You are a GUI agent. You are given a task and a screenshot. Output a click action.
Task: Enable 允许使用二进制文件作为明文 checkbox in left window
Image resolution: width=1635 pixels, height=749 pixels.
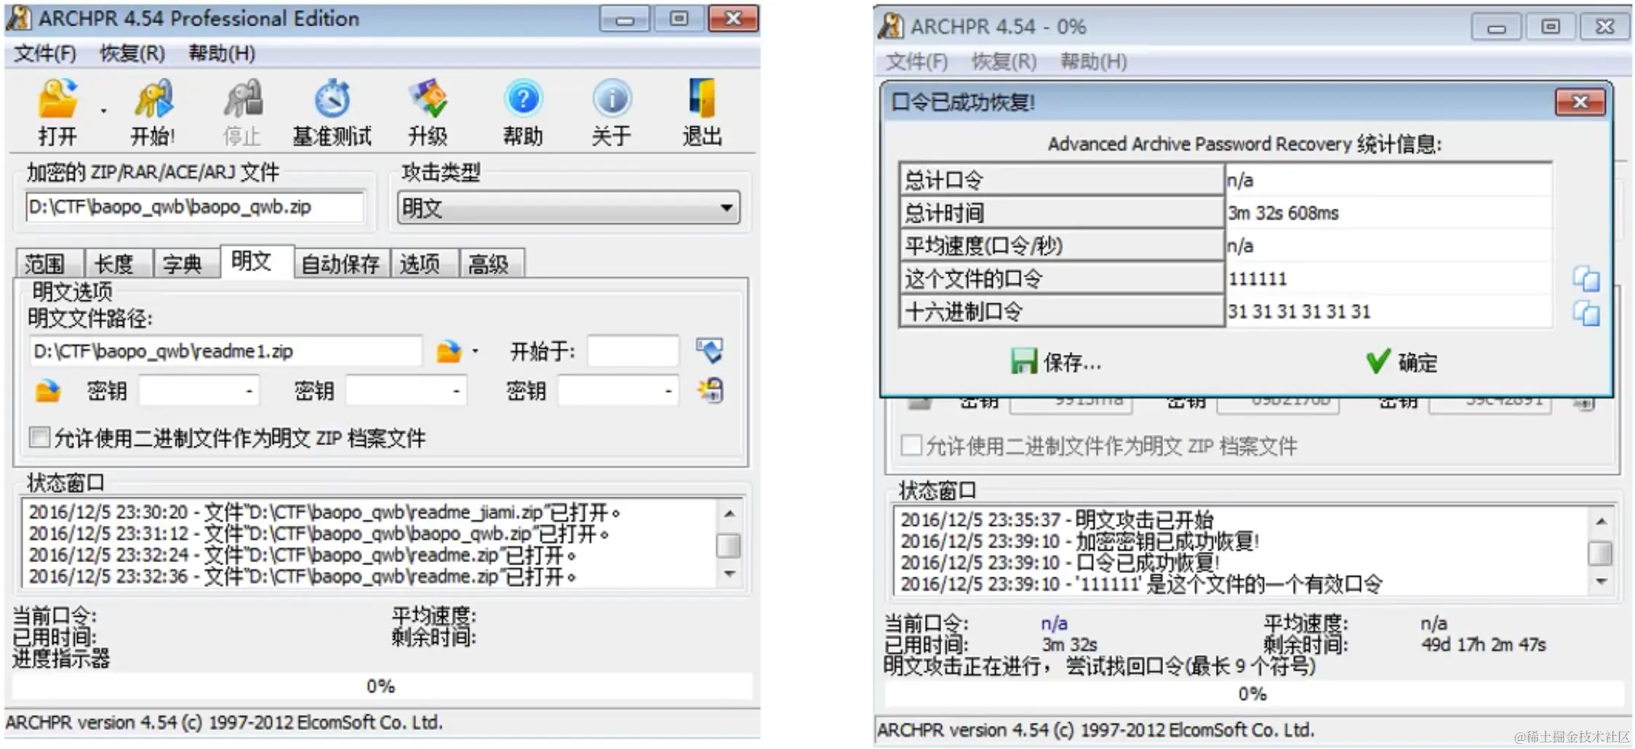coord(39,437)
